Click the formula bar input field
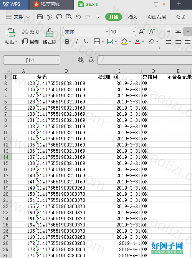Viewport: 192px width, 258px height. 145,60
